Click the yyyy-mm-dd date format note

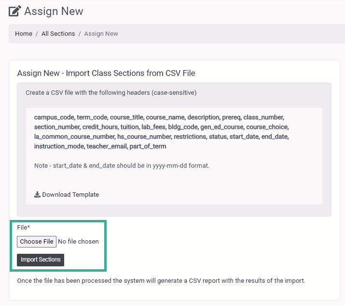[x=122, y=165]
